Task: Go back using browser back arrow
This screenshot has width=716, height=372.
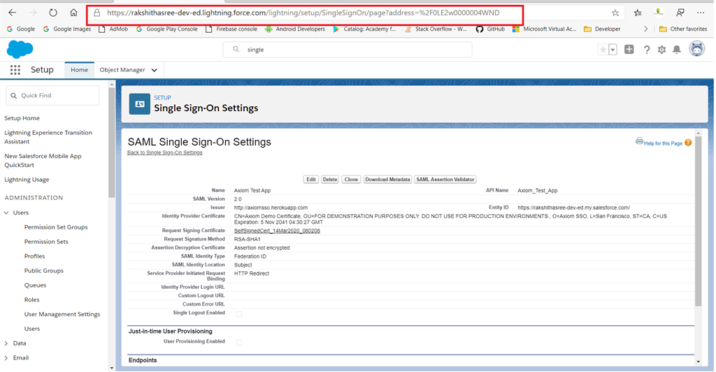Action: point(13,13)
